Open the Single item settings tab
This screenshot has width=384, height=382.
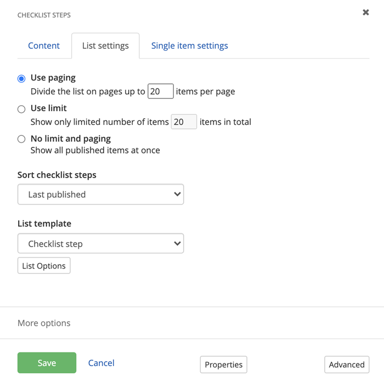click(x=189, y=45)
